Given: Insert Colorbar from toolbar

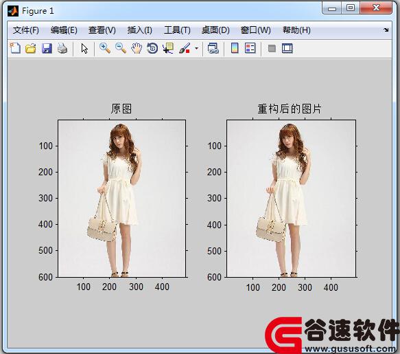Looking at the screenshot, I should [235, 48].
